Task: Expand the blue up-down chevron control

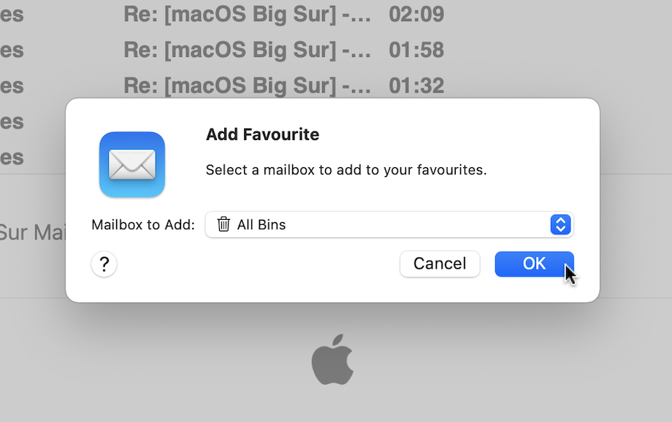Action: 560,225
